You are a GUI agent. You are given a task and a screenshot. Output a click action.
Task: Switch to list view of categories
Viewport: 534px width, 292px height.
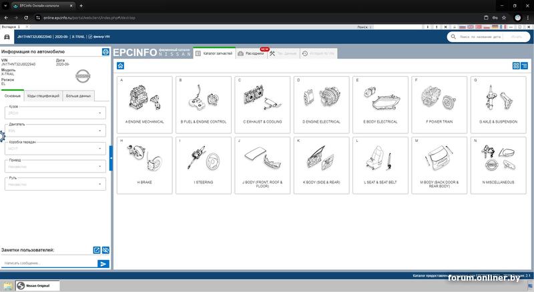click(525, 66)
